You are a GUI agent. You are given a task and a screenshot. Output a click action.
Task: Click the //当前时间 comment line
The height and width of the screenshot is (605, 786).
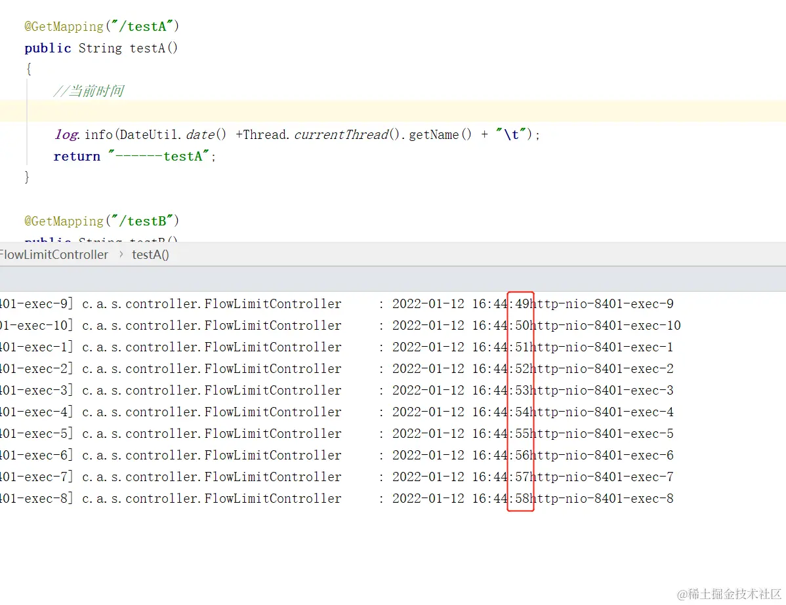(x=88, y=91)
